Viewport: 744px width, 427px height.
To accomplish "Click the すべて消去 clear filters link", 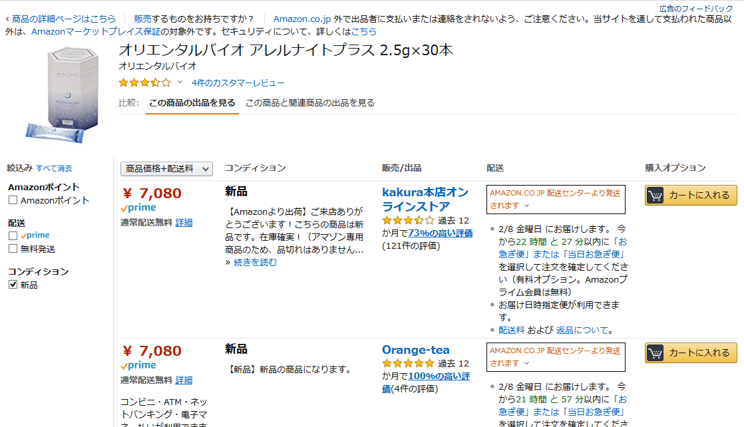I will (54, 169).
